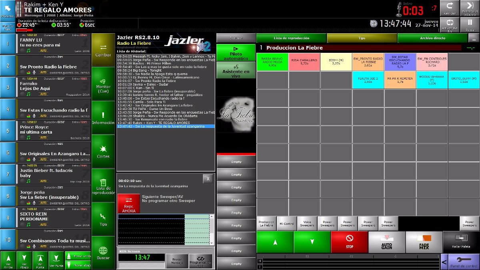
Task: Play RISA CABALLERO jingle pad
Action: coord(304,62)
